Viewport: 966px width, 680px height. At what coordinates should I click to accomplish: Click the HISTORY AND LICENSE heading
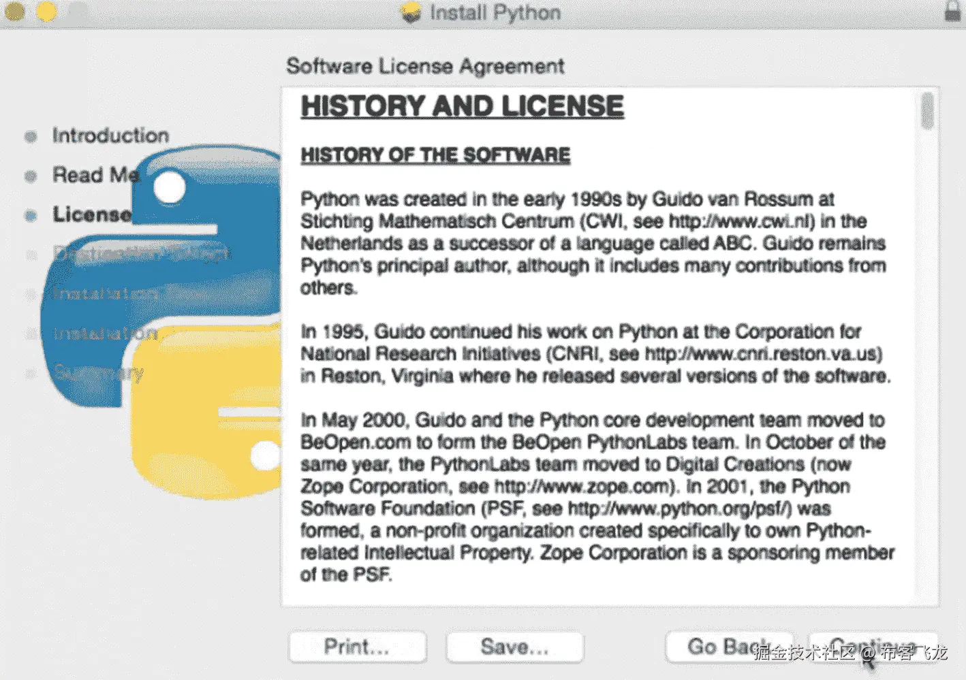(463, 106)
